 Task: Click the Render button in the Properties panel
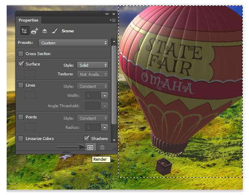pos(90,147)
